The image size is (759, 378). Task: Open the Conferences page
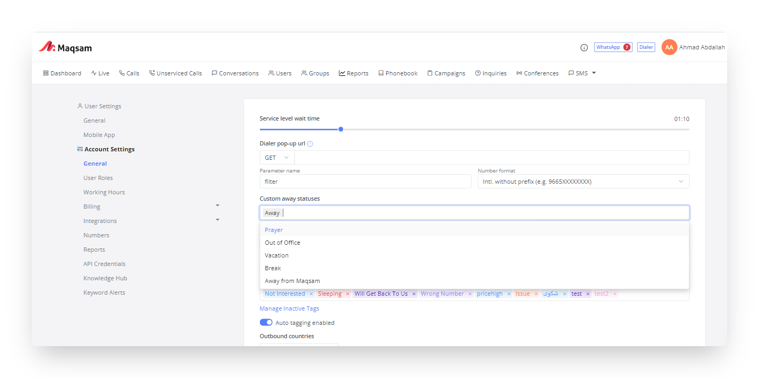coord(537,73)
